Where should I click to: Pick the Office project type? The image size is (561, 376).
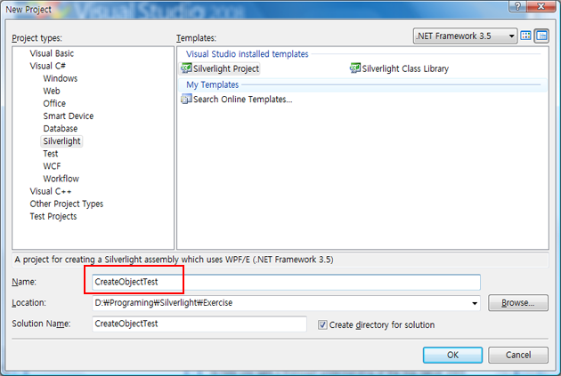tap(54, 103)
